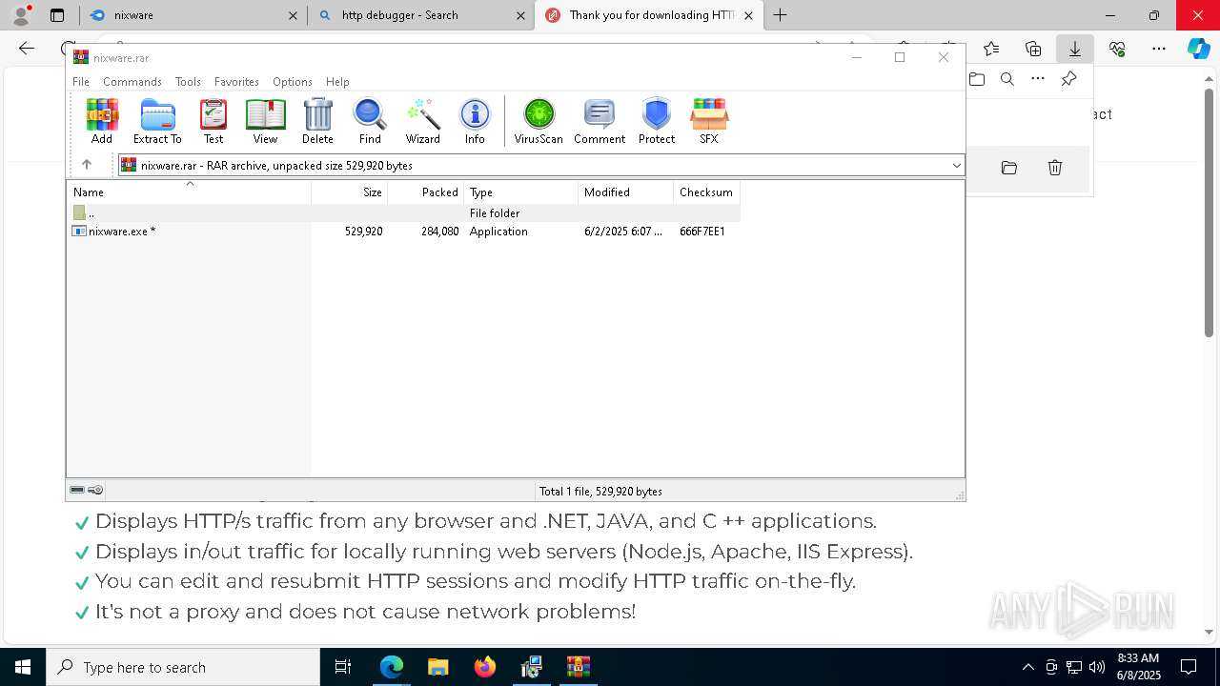Open Edge Browser essentials icon

pyautogui.click(x=1117, y=49)
